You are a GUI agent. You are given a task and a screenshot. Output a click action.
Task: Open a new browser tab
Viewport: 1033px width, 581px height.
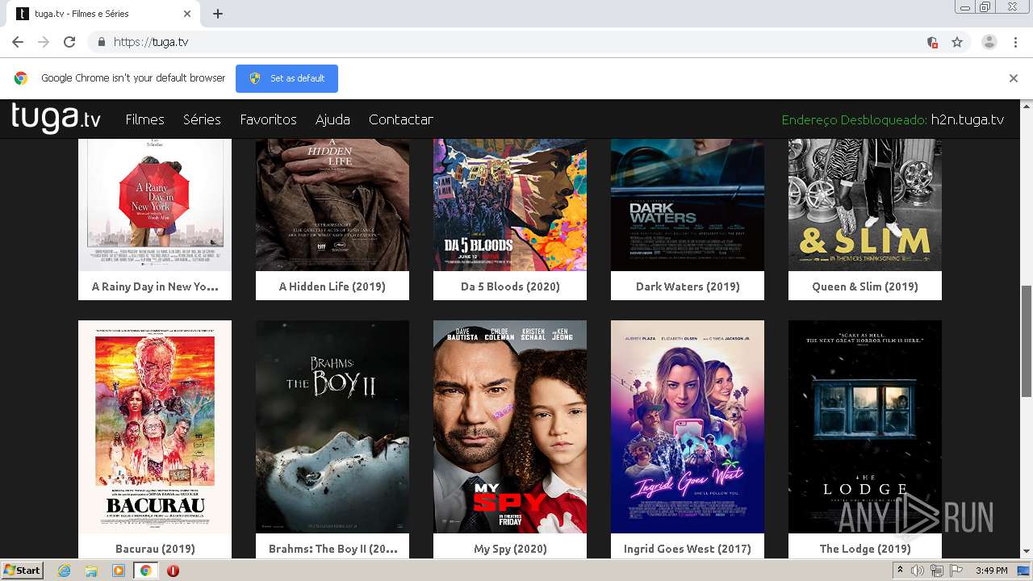point(218,14)
